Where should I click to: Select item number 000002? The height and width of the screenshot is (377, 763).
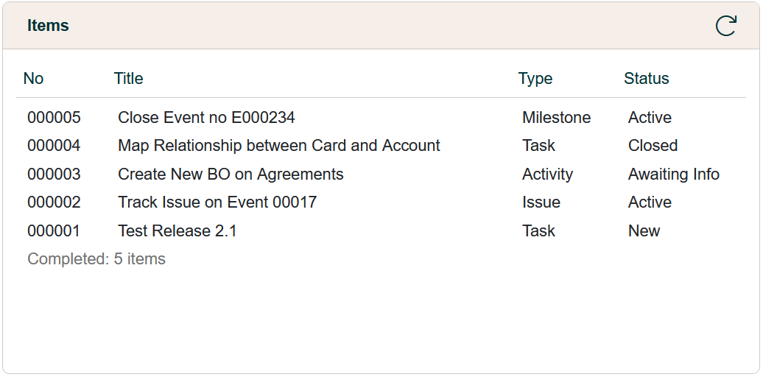54,202
